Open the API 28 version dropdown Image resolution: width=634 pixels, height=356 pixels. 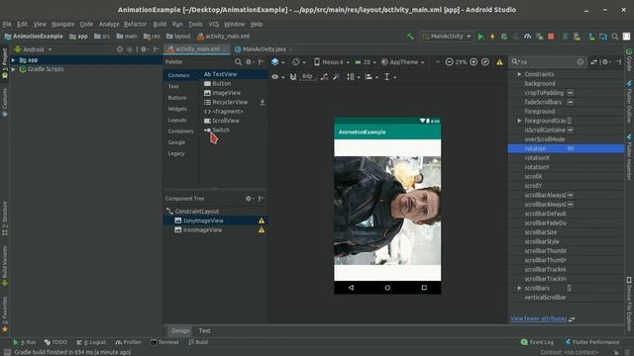(366, 61)
